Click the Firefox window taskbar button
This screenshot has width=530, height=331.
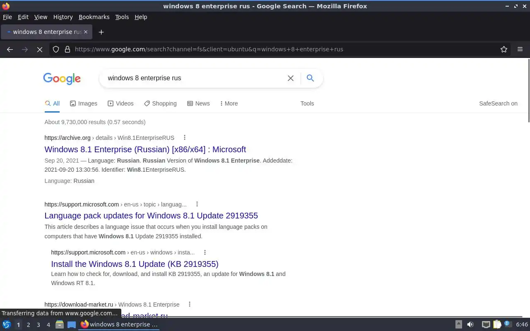pyautogui.click(x=119, y=324)
